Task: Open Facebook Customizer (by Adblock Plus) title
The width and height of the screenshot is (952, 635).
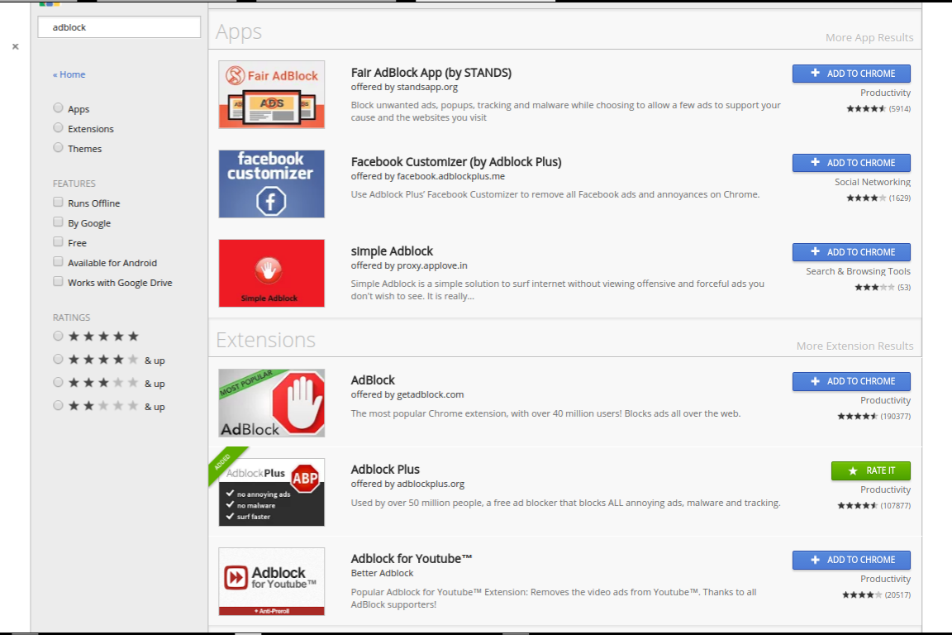Action: point(456,161)
